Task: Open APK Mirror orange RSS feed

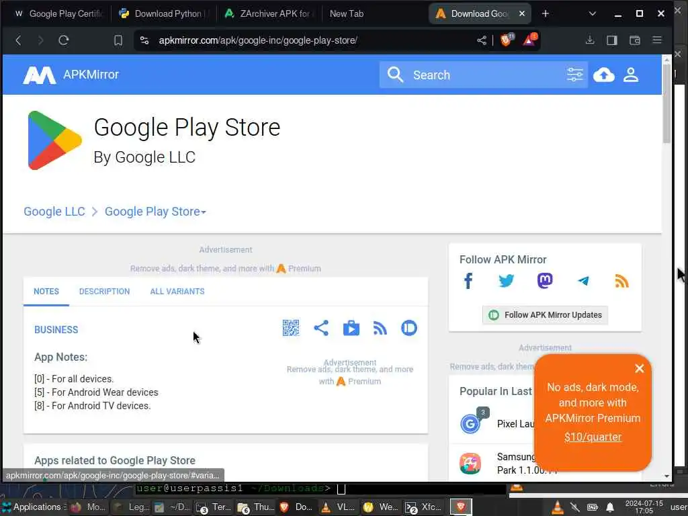Action: [621, 281]
